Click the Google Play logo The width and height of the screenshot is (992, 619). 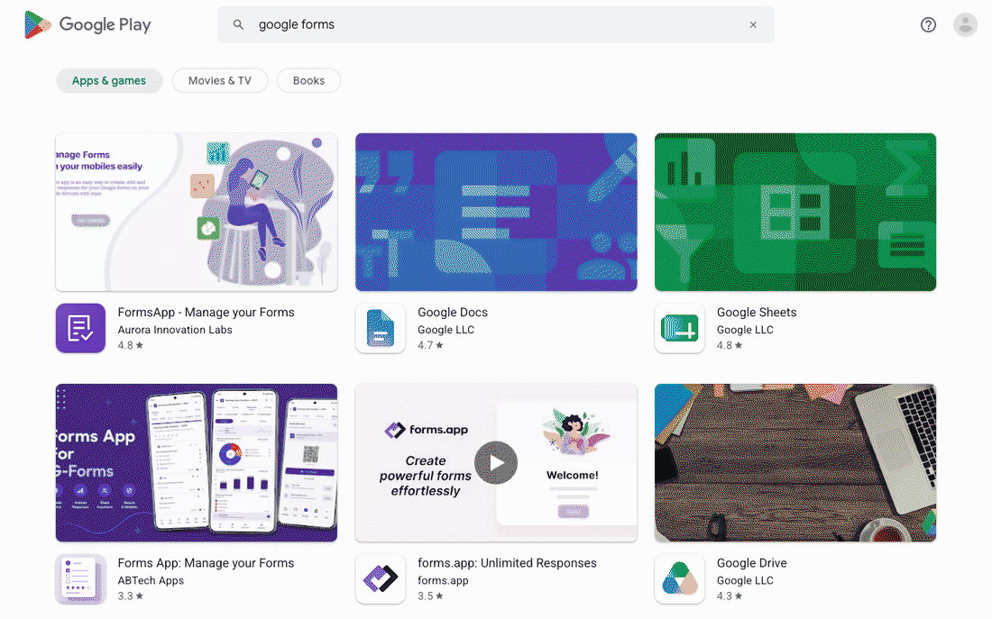88,24
